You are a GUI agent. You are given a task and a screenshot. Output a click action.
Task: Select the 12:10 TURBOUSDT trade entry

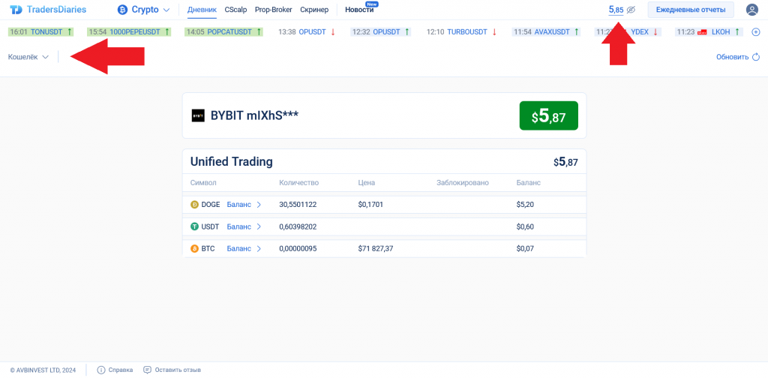[x=461, y=31]
